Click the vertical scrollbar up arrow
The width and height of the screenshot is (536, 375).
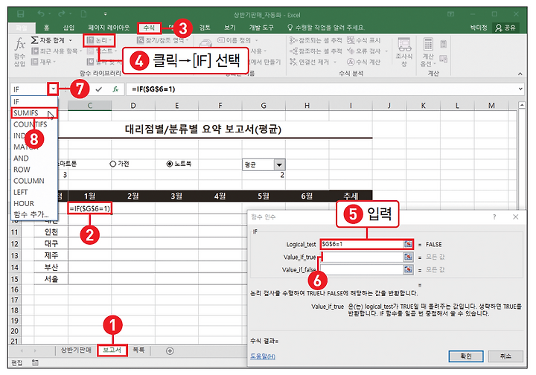pos(522,105)
